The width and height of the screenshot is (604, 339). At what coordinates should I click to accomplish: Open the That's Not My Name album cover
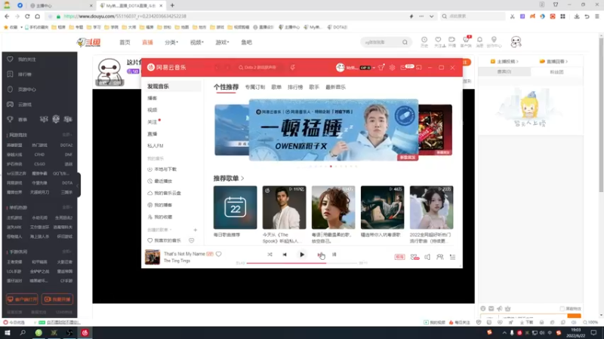pos(153,257)
